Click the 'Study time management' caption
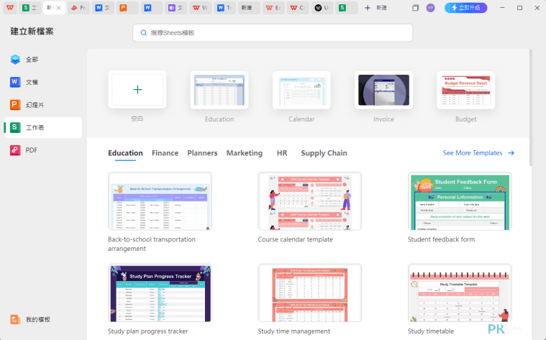The width and height of the screenshot is (546, 340). [x=294, y=331]
